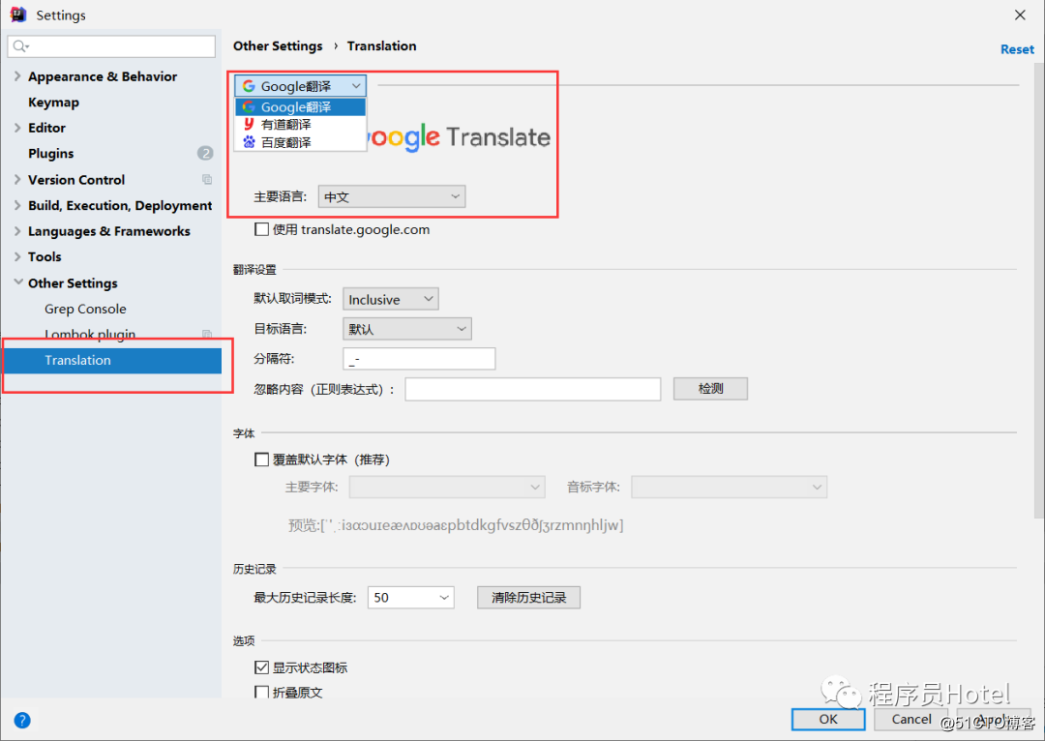
Task: Click the Apply button
Action: (x=993, y=719)
